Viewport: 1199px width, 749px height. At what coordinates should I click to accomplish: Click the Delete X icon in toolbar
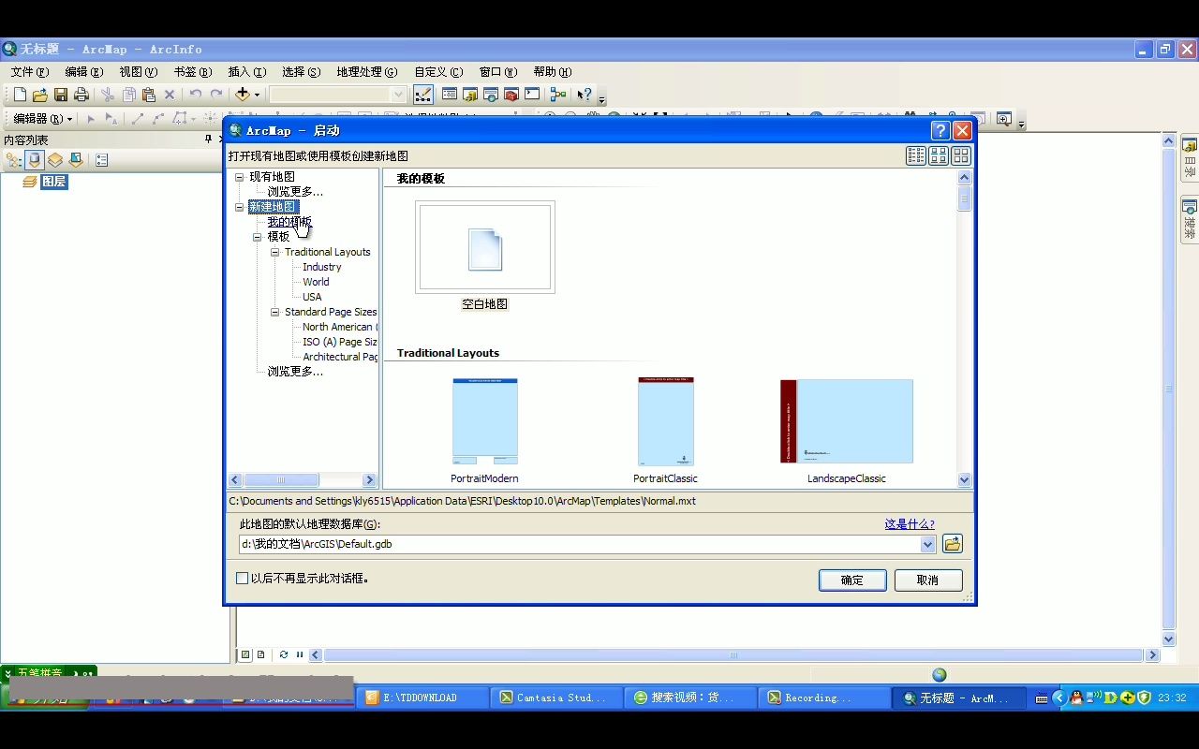click(x=170, y=95)
